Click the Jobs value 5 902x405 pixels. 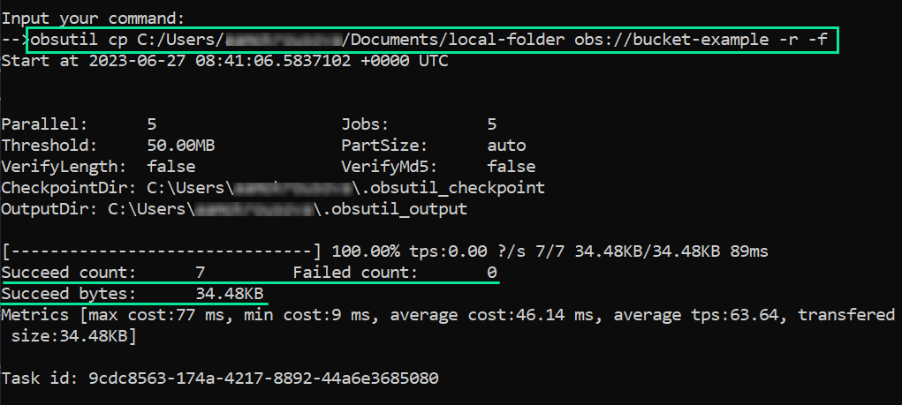pos(492,124)
